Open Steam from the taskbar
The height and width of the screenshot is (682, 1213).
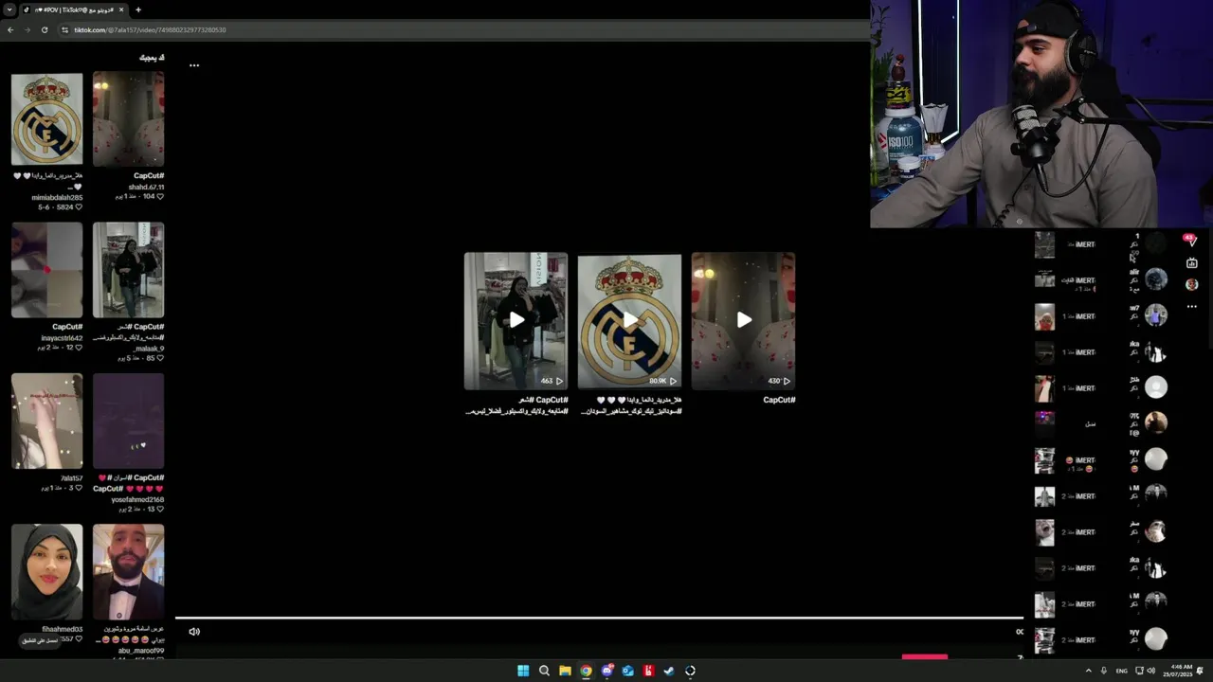669,671
